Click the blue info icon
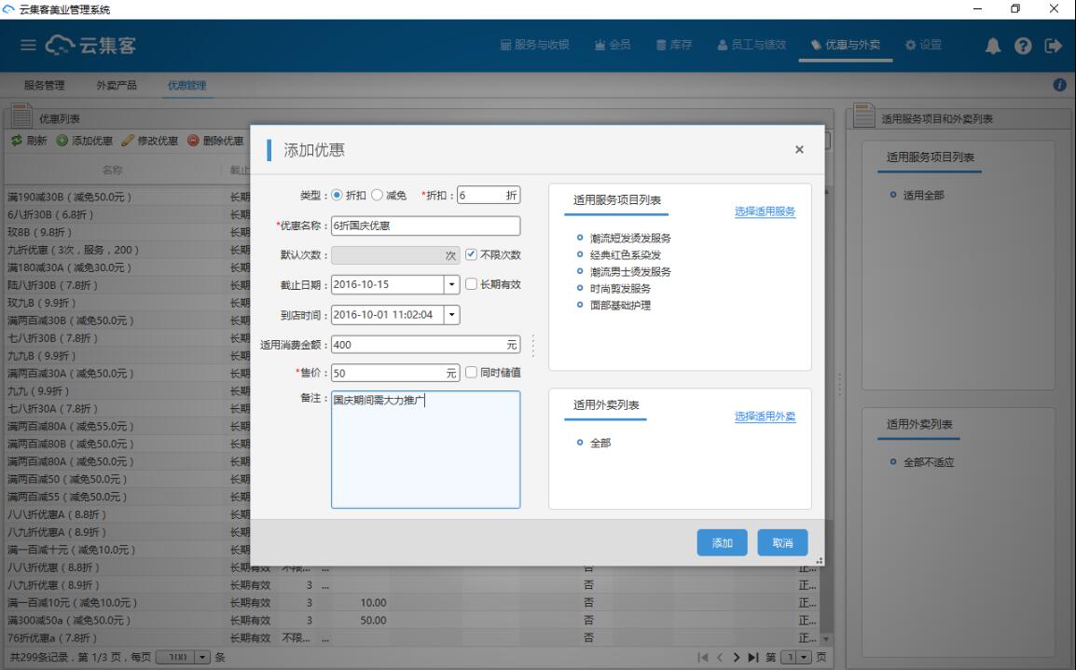This screenshot has width=1076, height=670. pos(1059,85)
